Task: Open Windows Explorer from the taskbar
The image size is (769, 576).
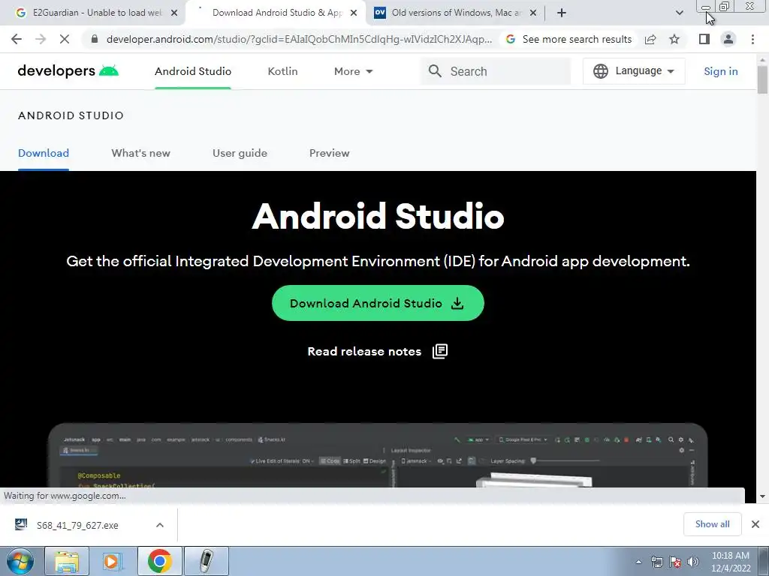Action: tap(67, 561)
